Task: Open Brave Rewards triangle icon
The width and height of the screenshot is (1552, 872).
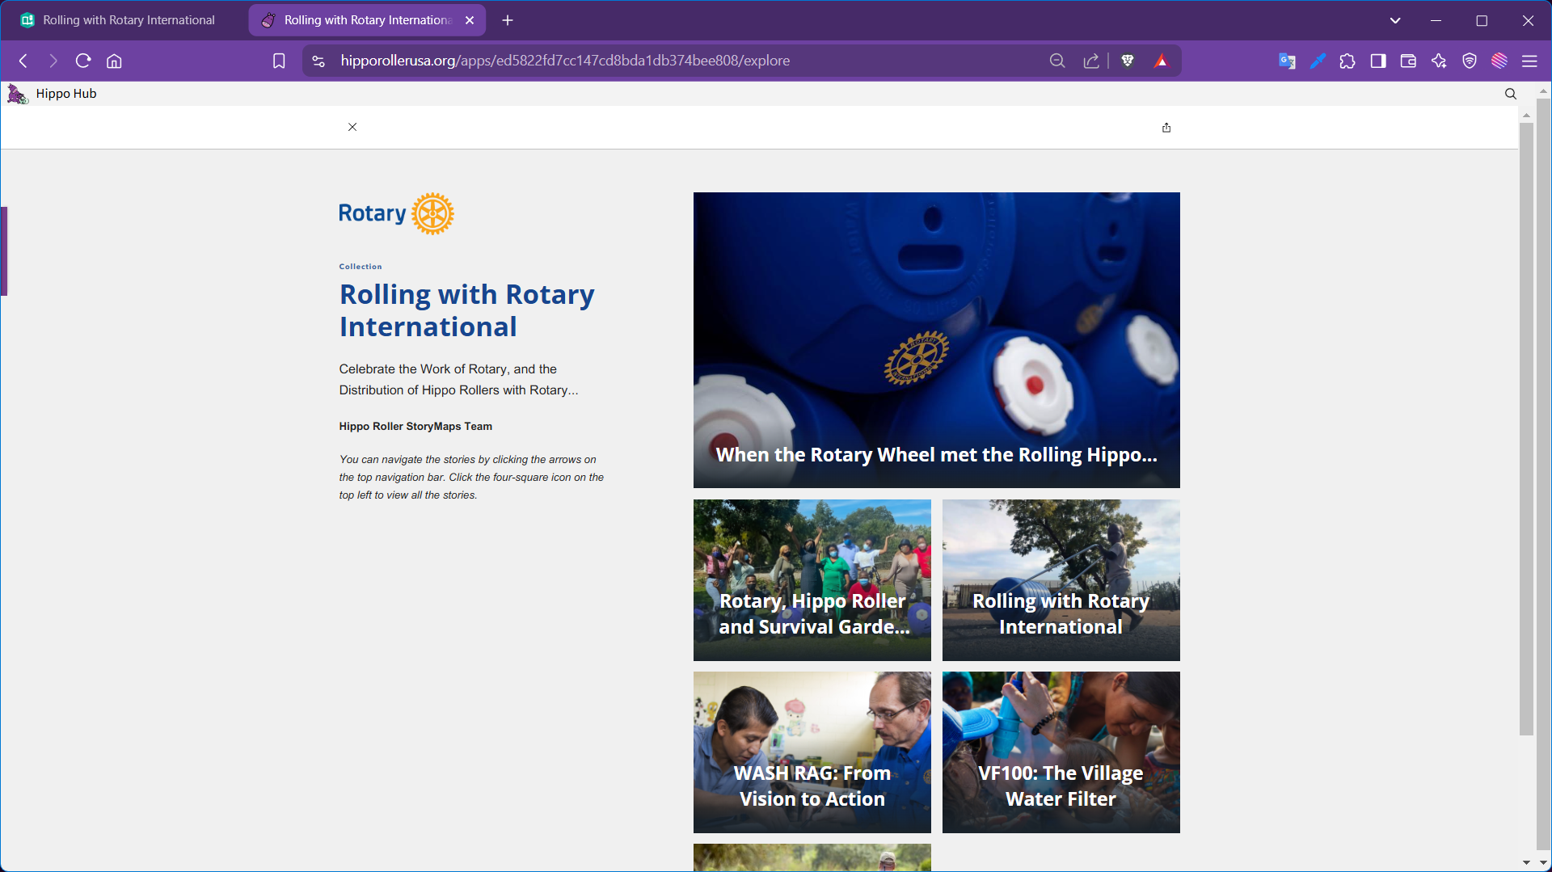Action: point(1162,61)
